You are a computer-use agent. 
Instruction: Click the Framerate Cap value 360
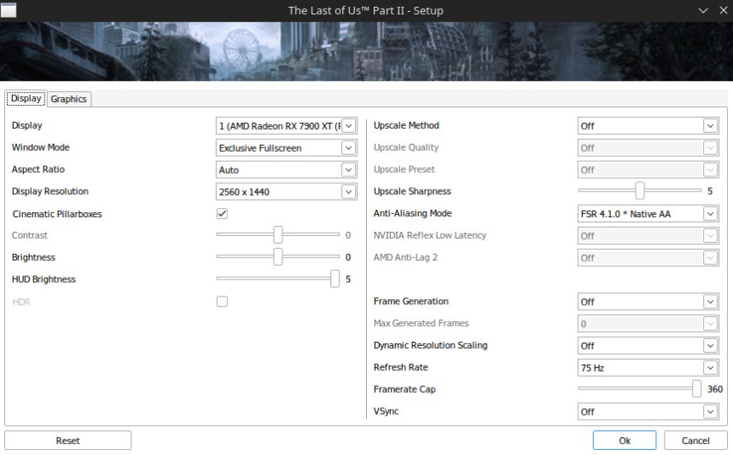pos(715,389)
